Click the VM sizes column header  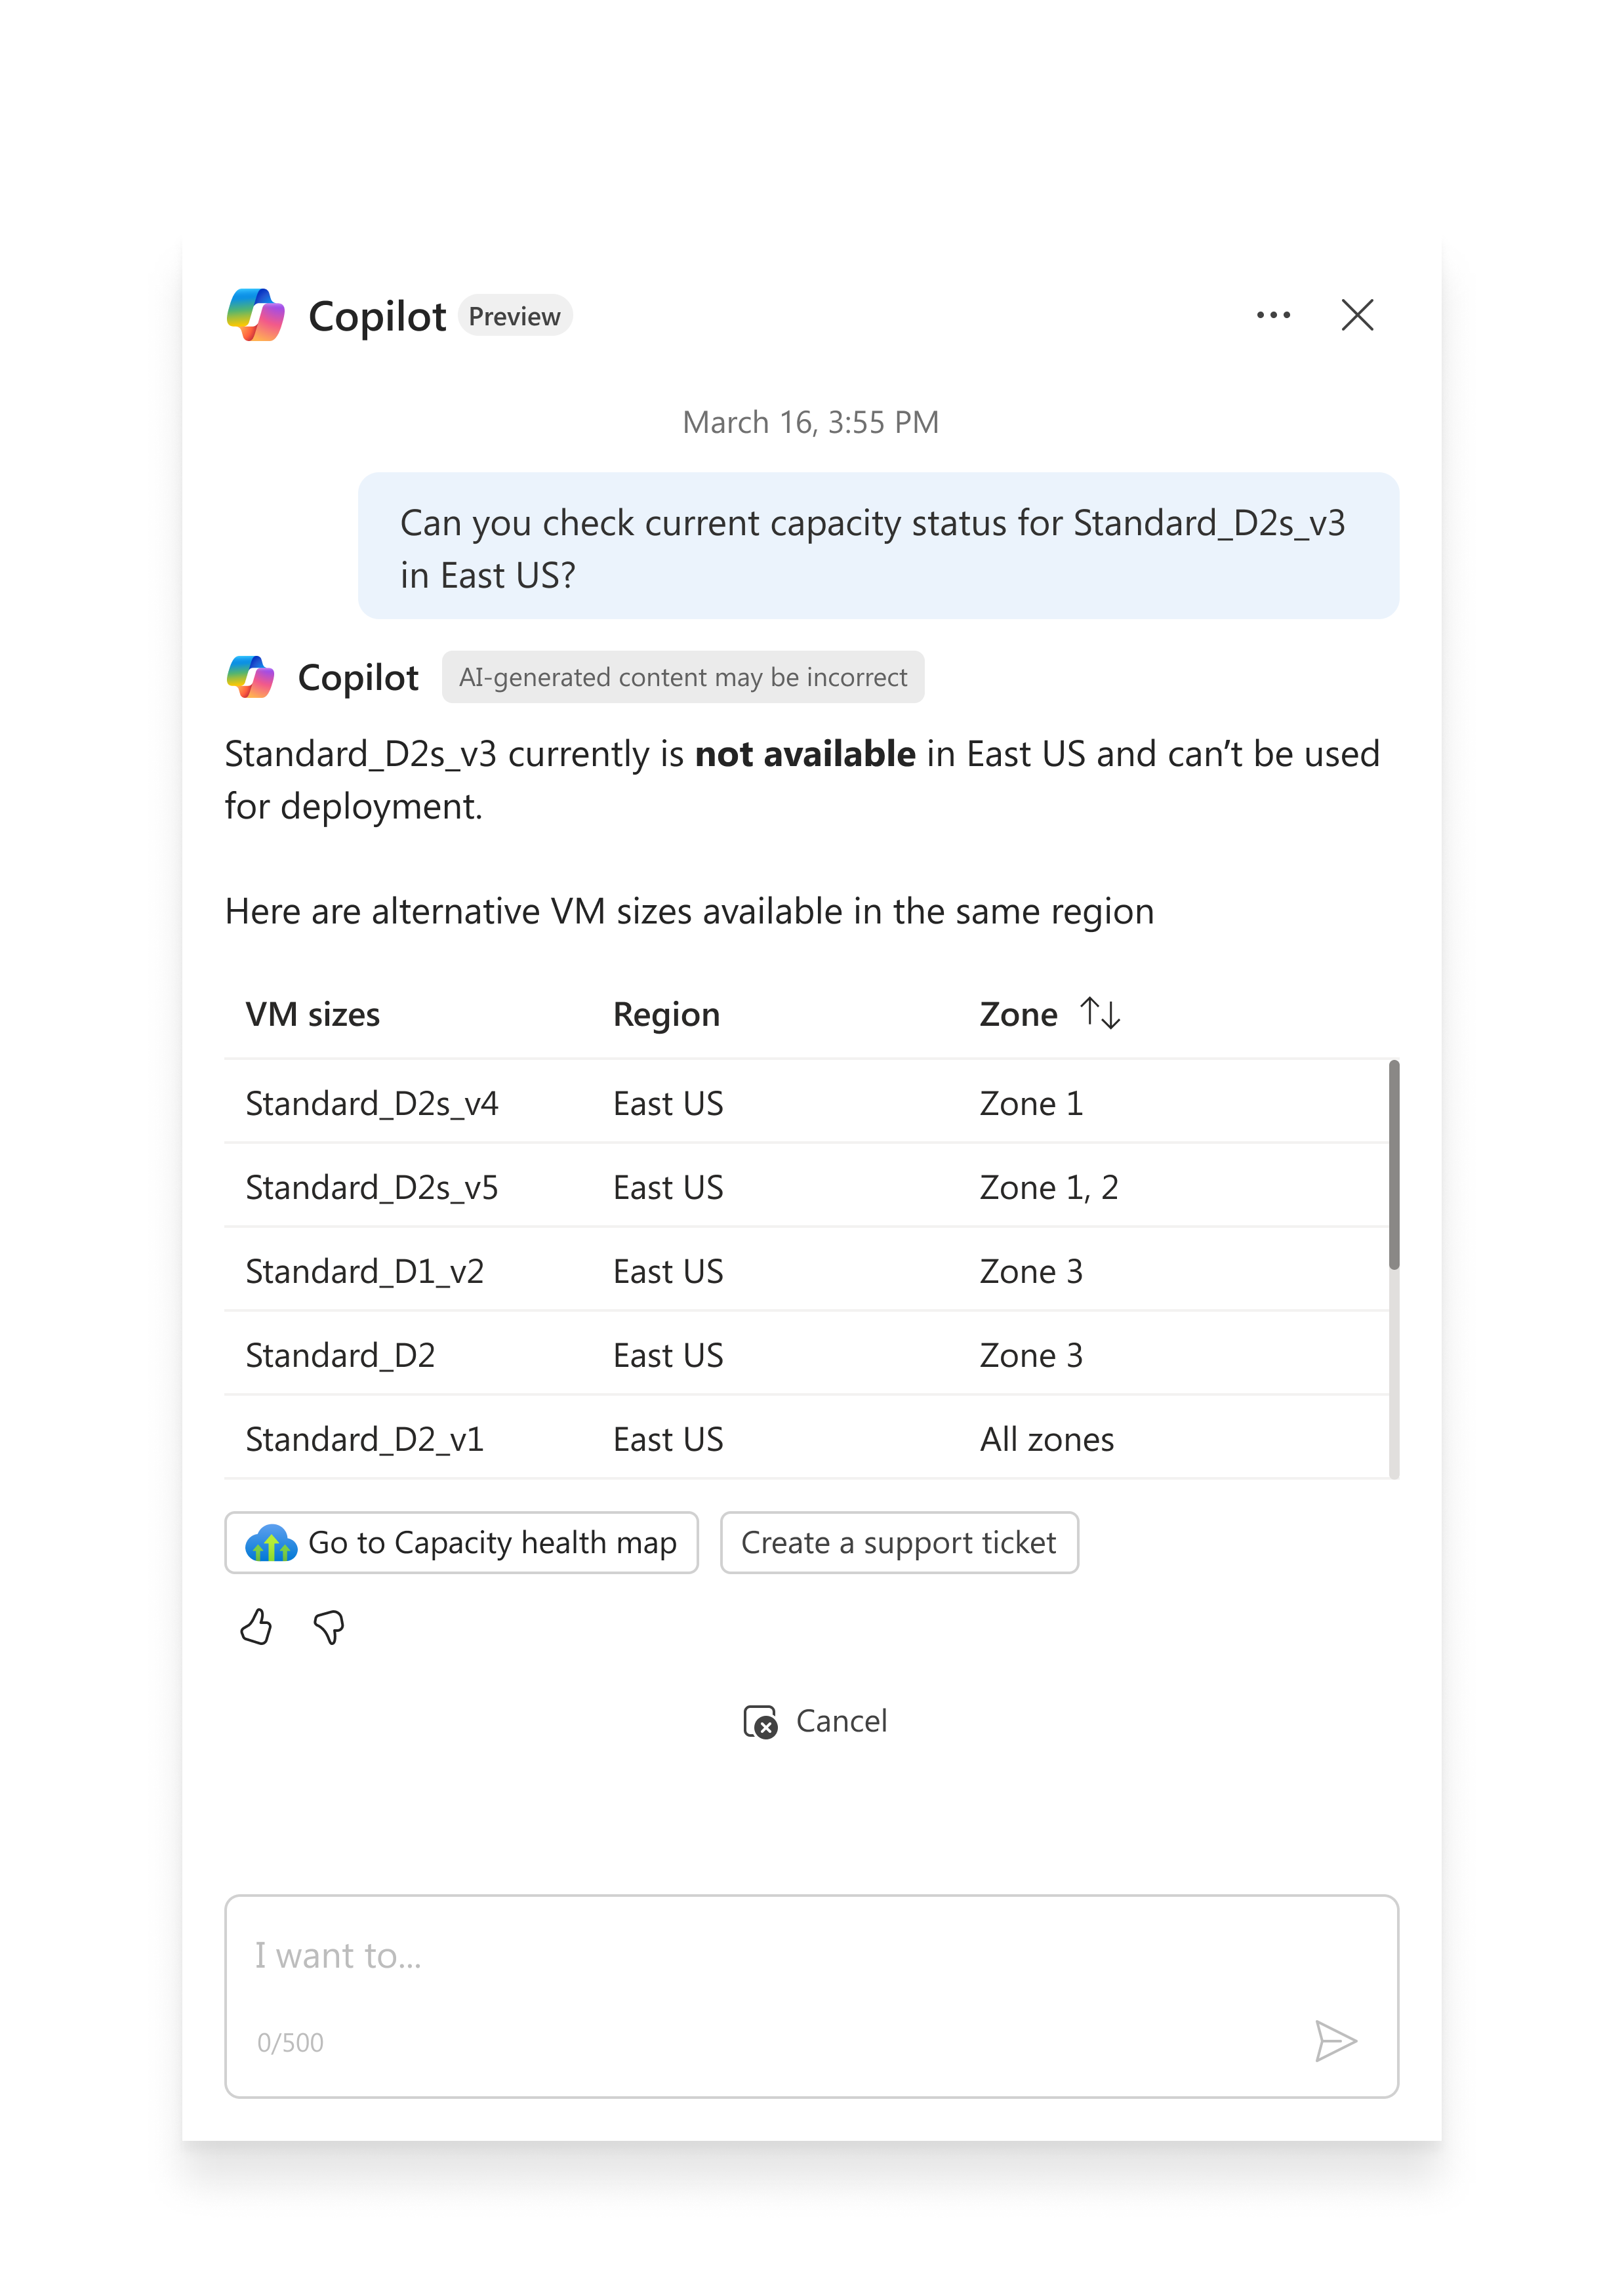click(x=313, y=1014)
